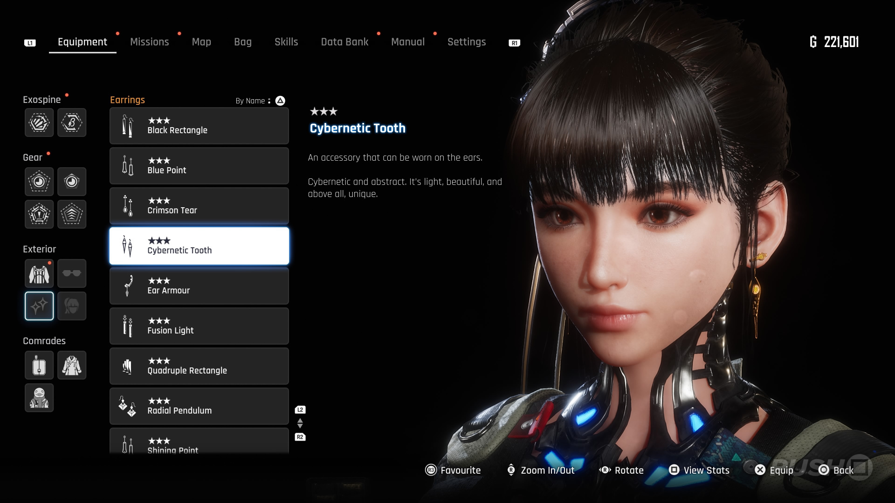Mark earring as Favourite
The image size is (895, 503).
coord(453,470)
